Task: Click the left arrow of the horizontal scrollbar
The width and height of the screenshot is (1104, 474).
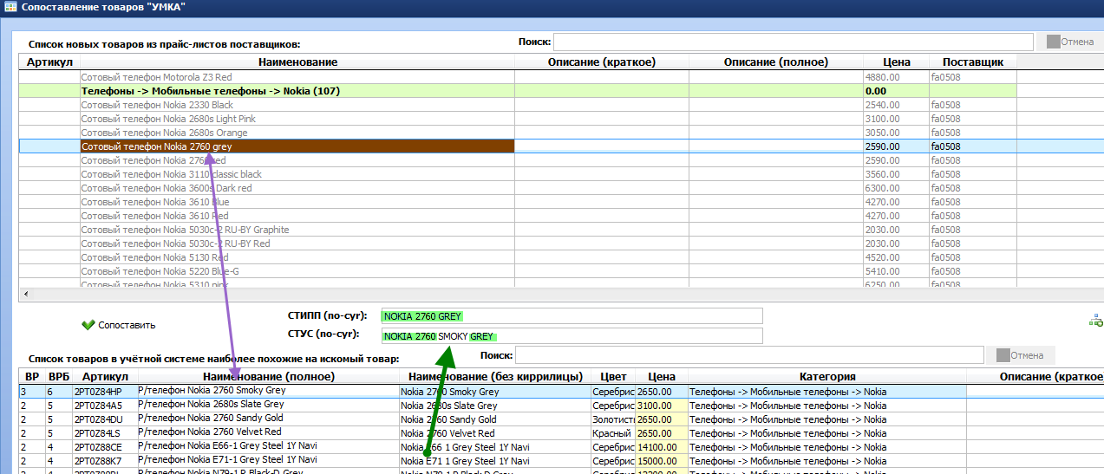Action: [24, 294]
